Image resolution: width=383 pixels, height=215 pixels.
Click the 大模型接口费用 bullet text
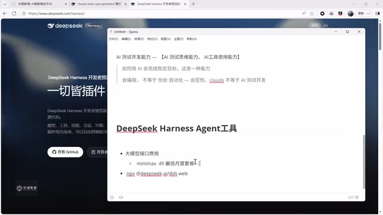click(x=142, y=153)
